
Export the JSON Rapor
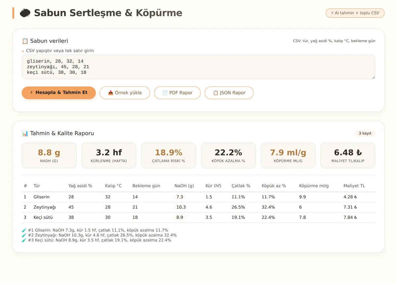click(229, 93)
